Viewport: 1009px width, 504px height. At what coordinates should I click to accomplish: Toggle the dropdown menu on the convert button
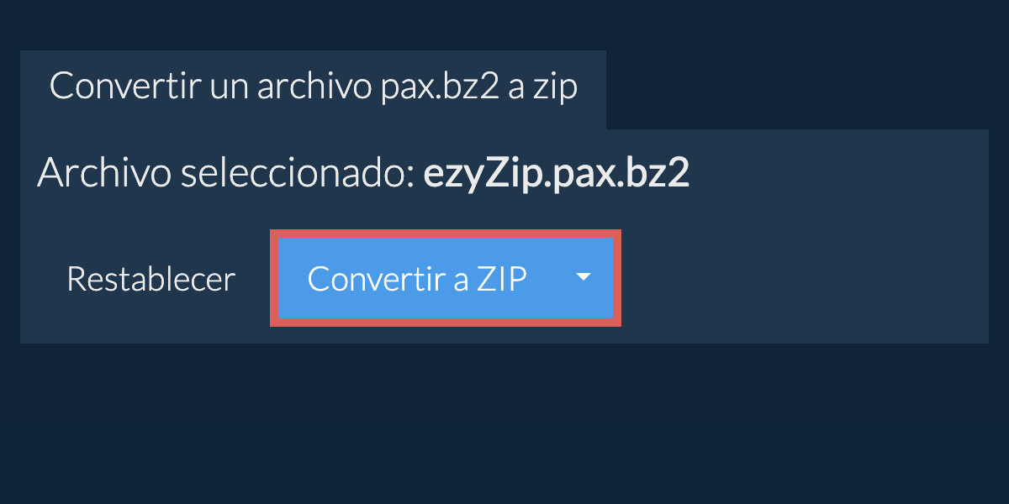tap(584, 277)
